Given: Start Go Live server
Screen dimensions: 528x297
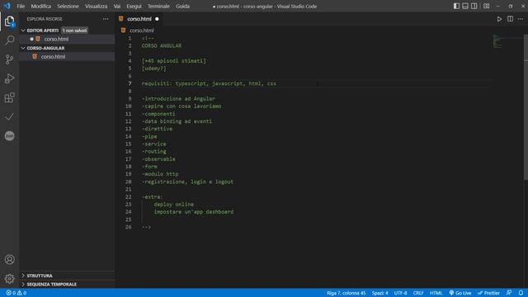Looking at the screenshot, I should [460, 293].
